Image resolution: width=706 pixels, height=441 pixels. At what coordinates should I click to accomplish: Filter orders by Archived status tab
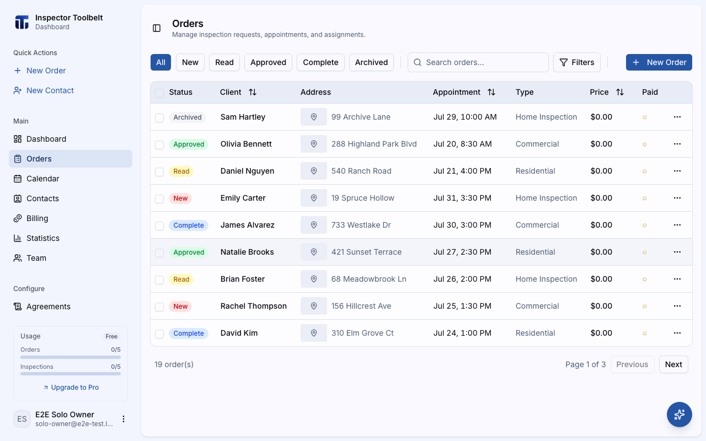click(x=371, y=62)
